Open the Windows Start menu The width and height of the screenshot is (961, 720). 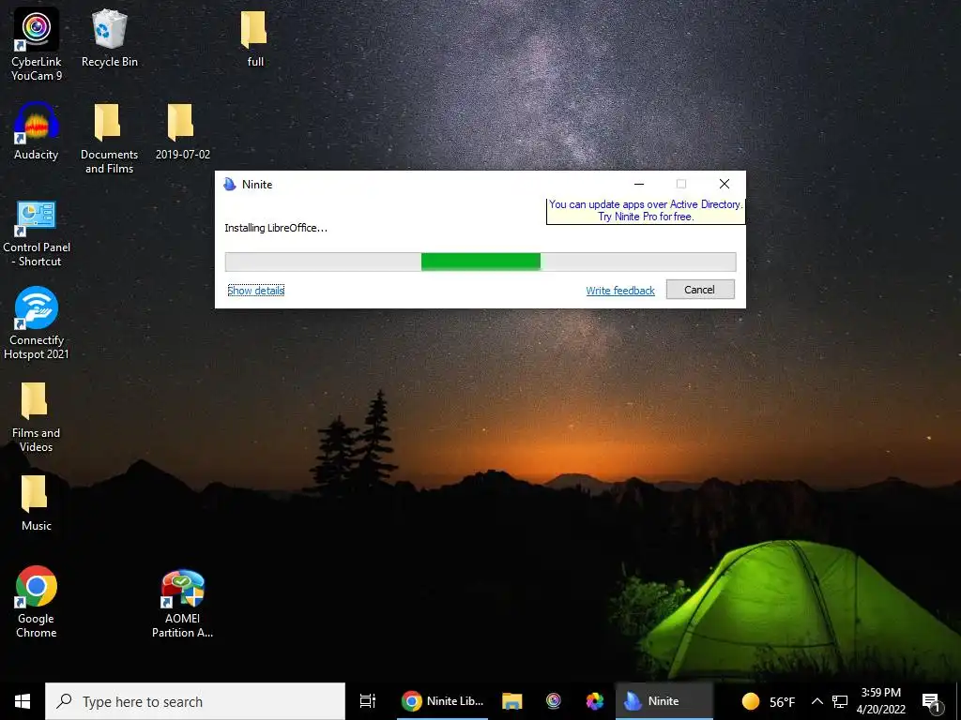pyautogui.click(x=23, y=701)
